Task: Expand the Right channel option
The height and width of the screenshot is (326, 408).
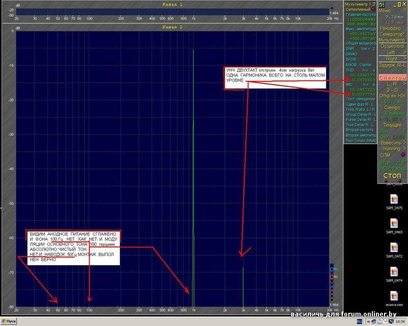Action: tap(392, 59)
